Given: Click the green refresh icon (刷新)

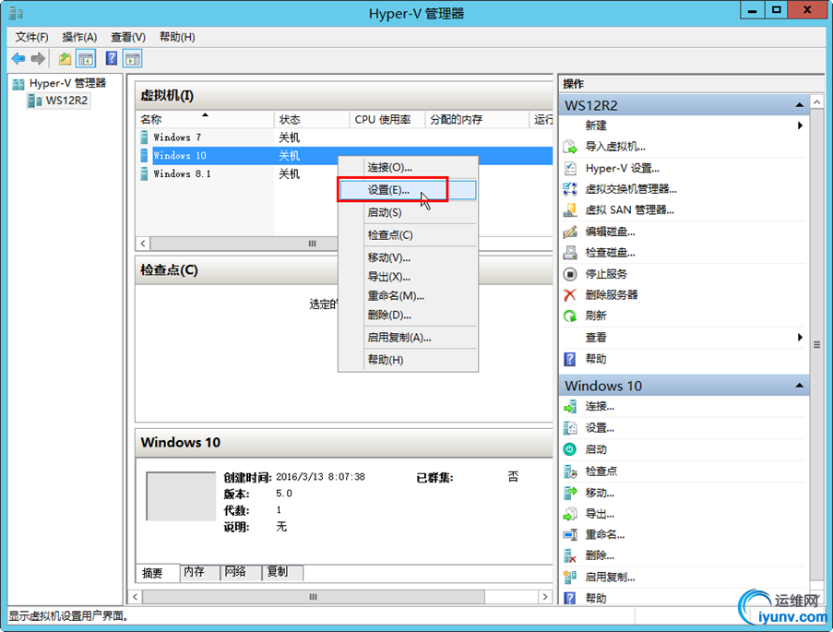Looking at the screenshot, I should point(570,316).
